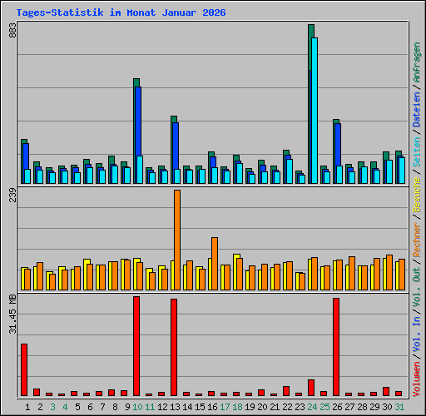
Task: Click the legend label Vol. Out
Action: coord(417,286)
